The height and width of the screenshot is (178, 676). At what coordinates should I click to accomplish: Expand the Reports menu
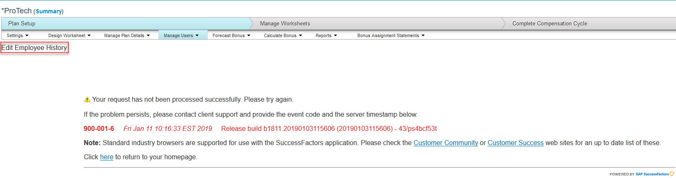click(x=326, y=35)
